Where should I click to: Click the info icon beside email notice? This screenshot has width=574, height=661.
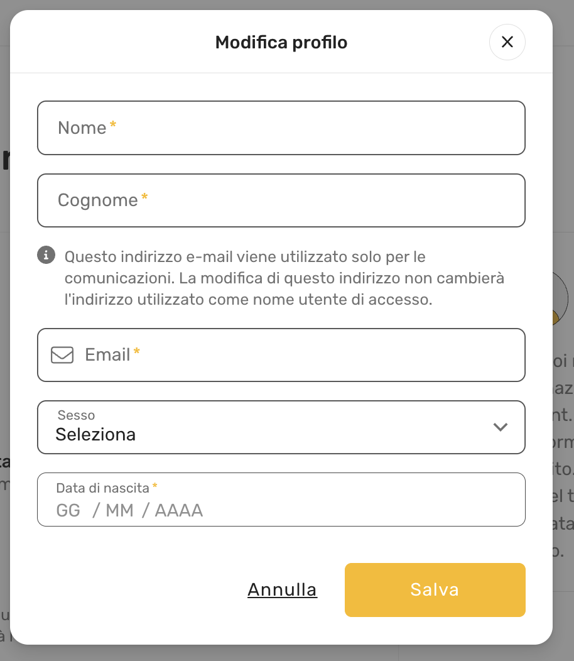coord(46,255)
